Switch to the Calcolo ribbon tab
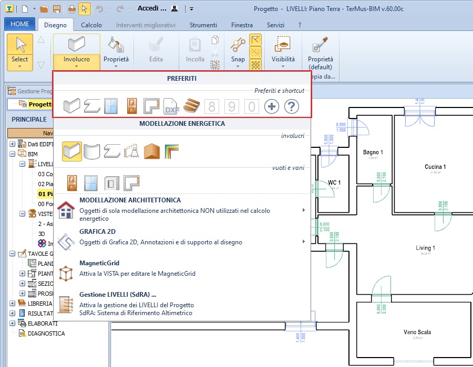 (91, 25)
